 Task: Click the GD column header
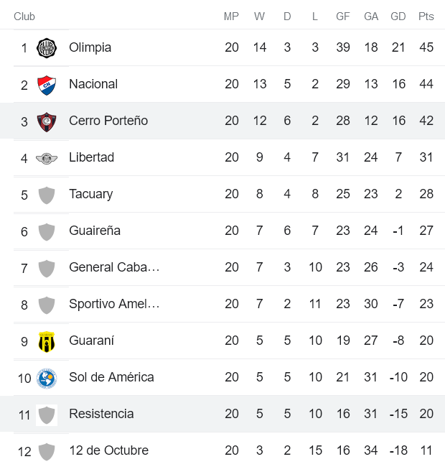pos(398,17)
